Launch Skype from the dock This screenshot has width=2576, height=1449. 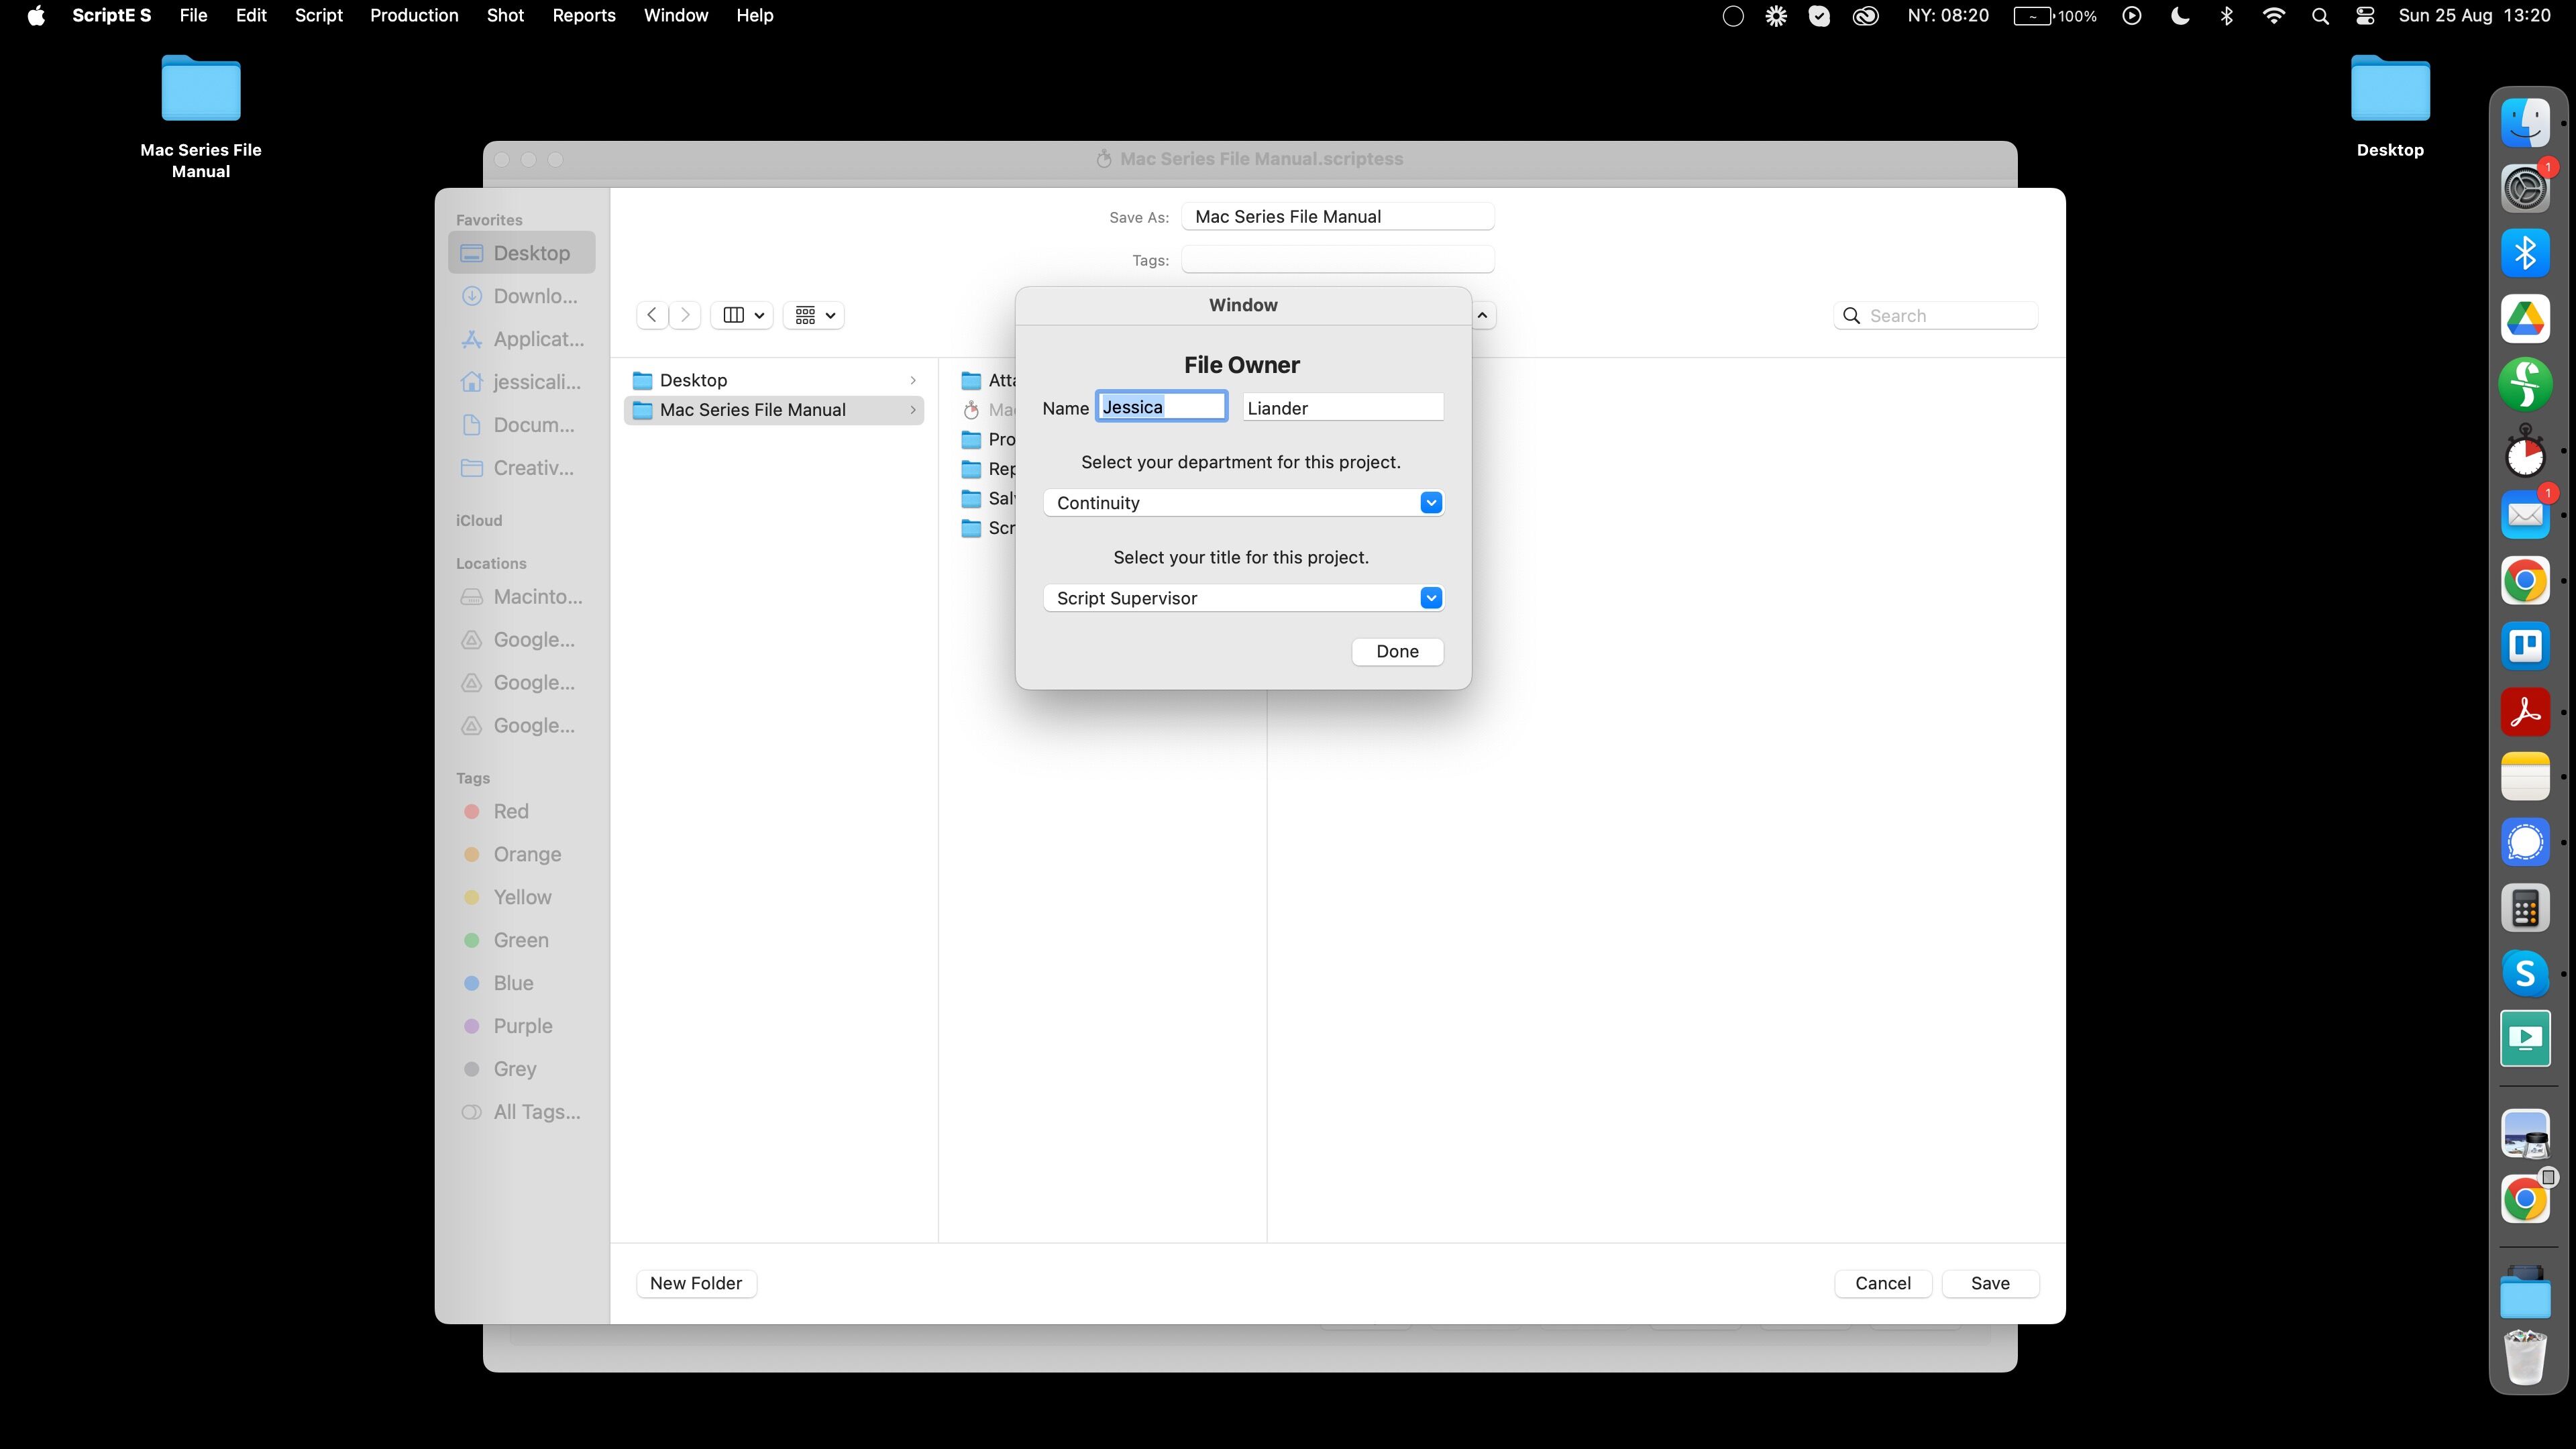[2524, 973]
